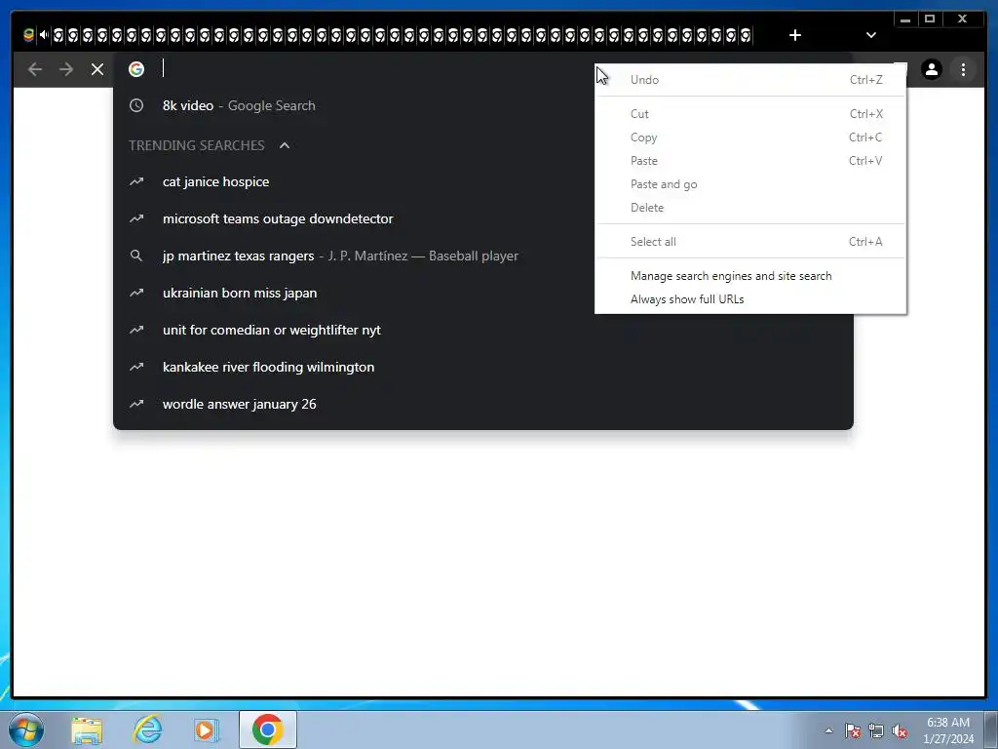Choose 'ukrainian born miss japan' suggestion
This screenshot has width=998, height=749.
coord(483,293)
